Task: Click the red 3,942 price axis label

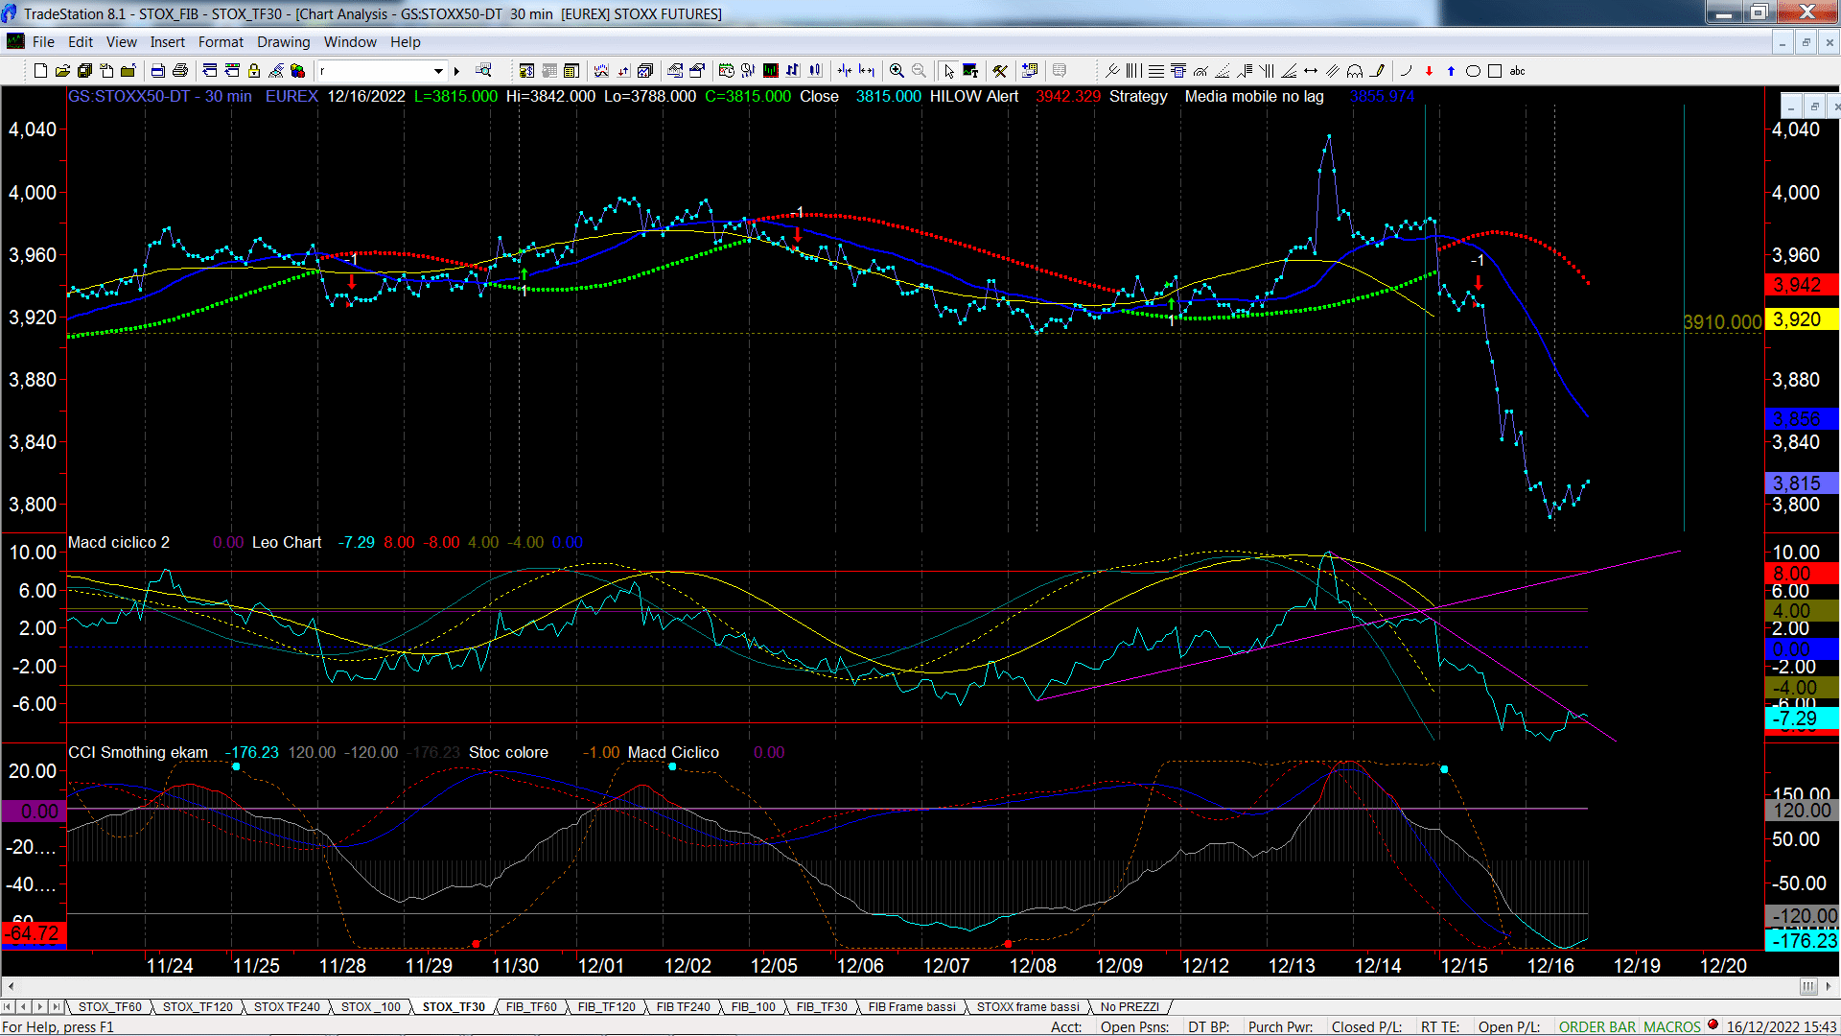Action: click(x=1801, y=285)
